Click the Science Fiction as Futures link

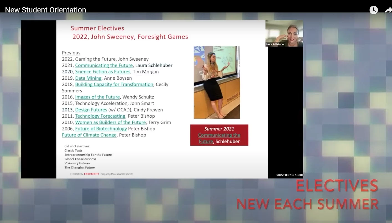click(x=103, y=72)
